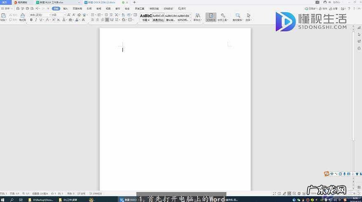
Task: Toggle justify paragraph alignment
Action: click(107, 20)
